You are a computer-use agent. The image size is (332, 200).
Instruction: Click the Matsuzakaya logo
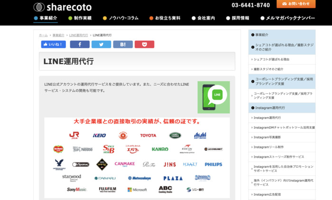click(139, 178)
